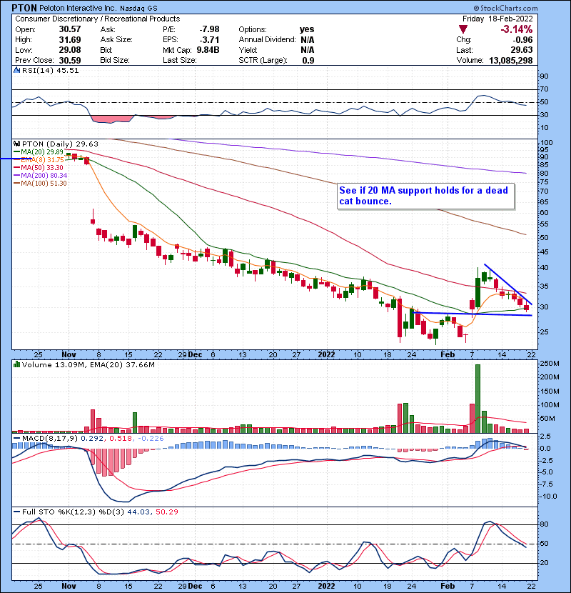Click the stochastic %D value 50.29
Image resolution: width=571 pixels, height=593 pixels.
pos(166,512)
